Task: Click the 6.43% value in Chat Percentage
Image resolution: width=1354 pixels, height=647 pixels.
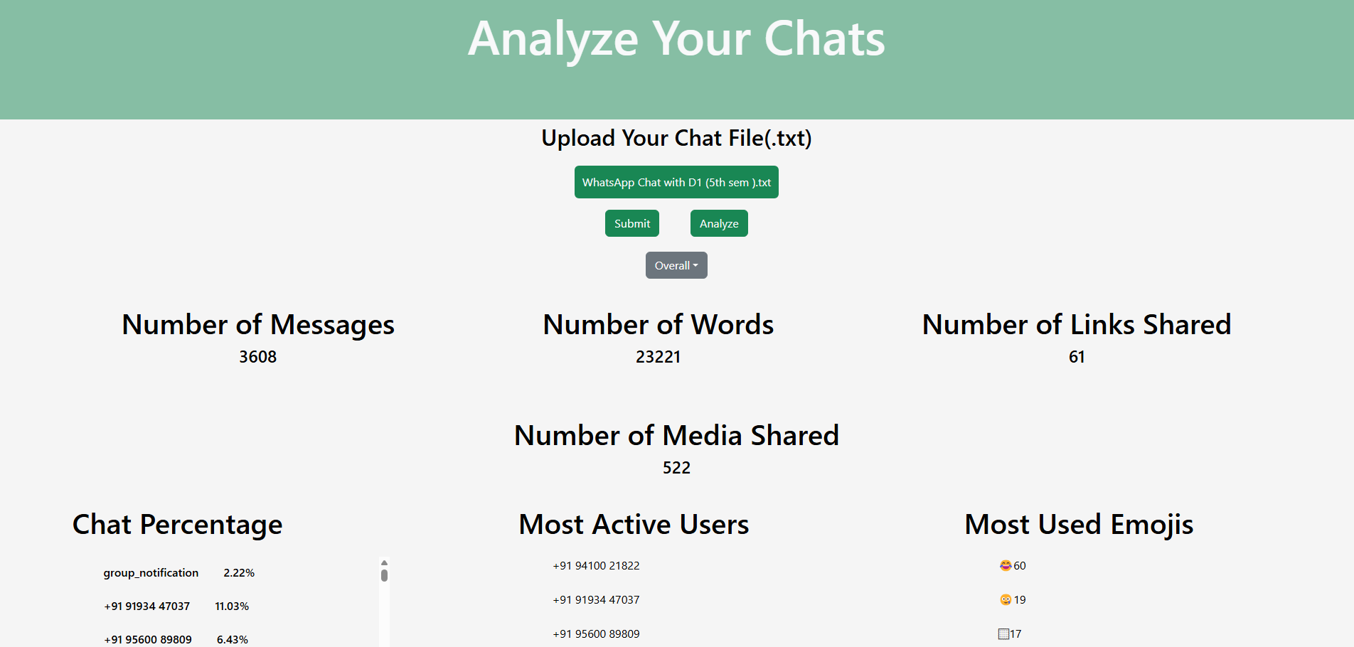Action: pos(233,640)
